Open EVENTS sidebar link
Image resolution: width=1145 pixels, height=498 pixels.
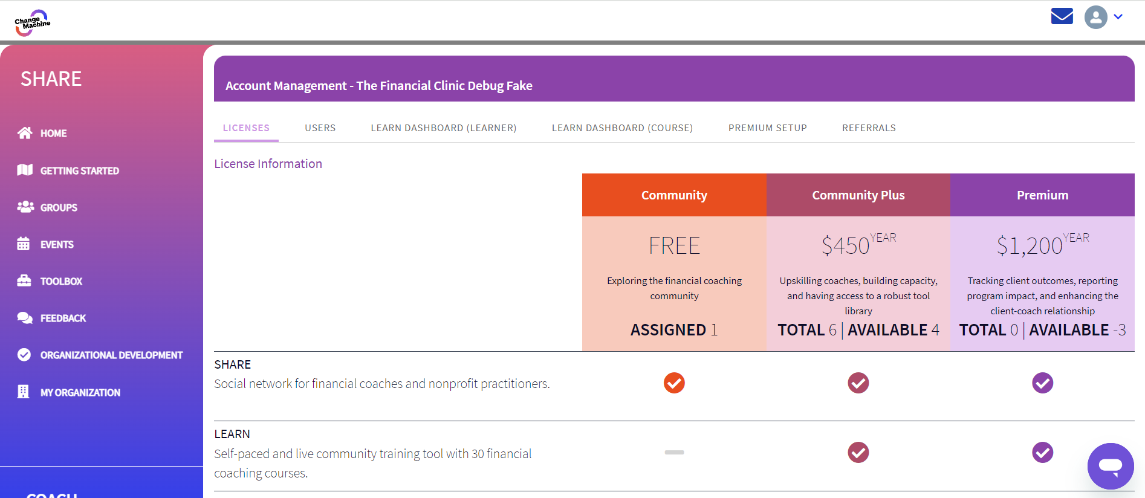tap(57, 245)
